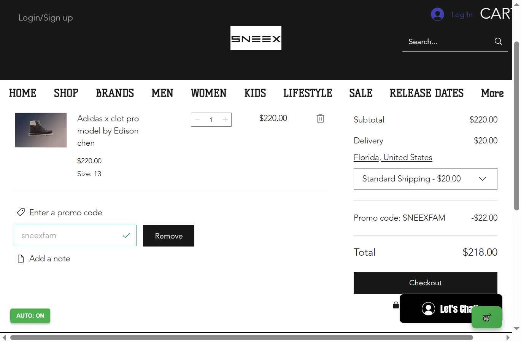
Task: Click the Delivery $20.00 amount
Action: pos(486,141)
